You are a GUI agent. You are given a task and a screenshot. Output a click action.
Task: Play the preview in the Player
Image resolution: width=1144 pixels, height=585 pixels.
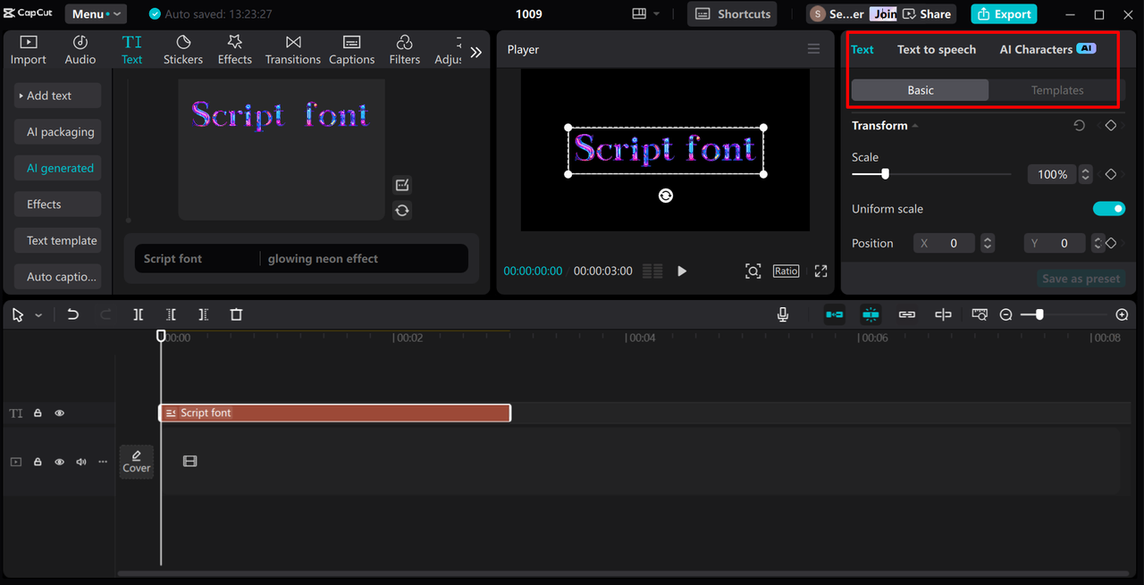pos(682,271)
